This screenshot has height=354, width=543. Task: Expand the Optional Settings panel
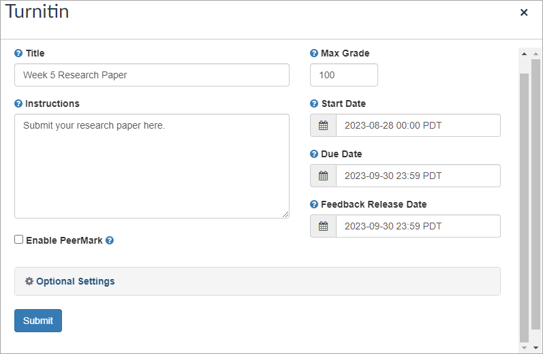pos(258,281)
